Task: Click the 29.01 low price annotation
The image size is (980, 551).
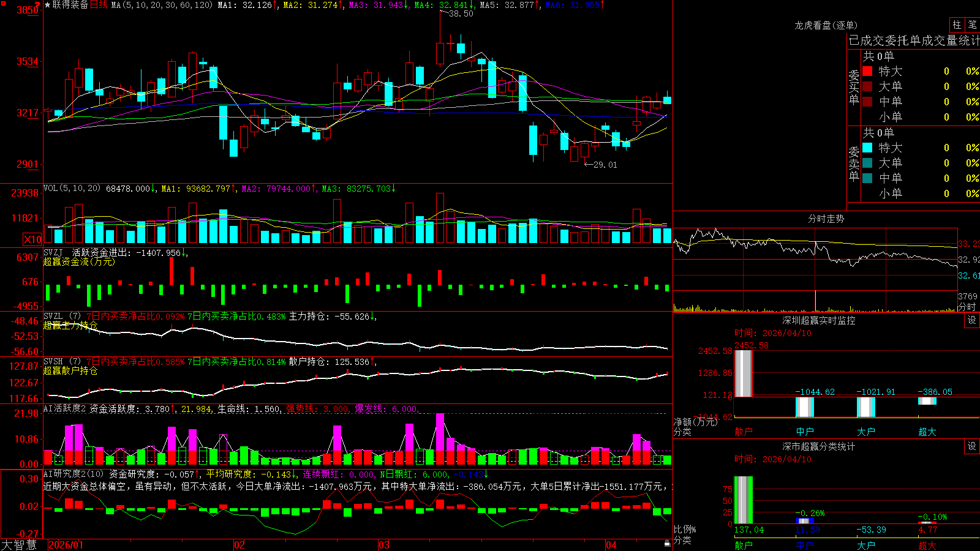Action: [605, 165]
